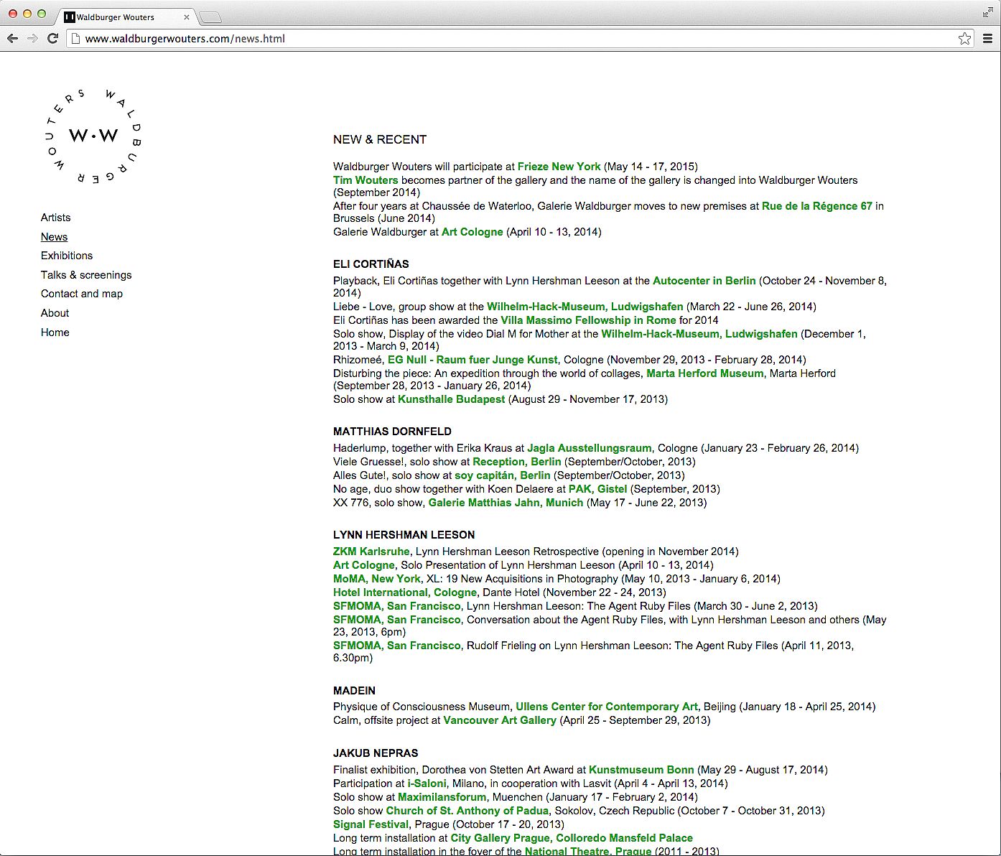Viewport: 1001px width, 856px height.
Task: Click Wilhelm-Hack-Museum link in the Liebe - Love row
Action: point(585,307)
